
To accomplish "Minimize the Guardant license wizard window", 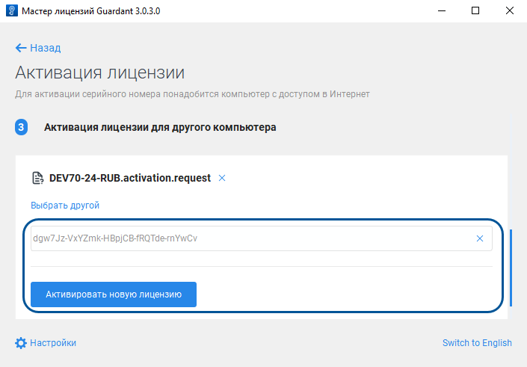I will coord(440,11).
